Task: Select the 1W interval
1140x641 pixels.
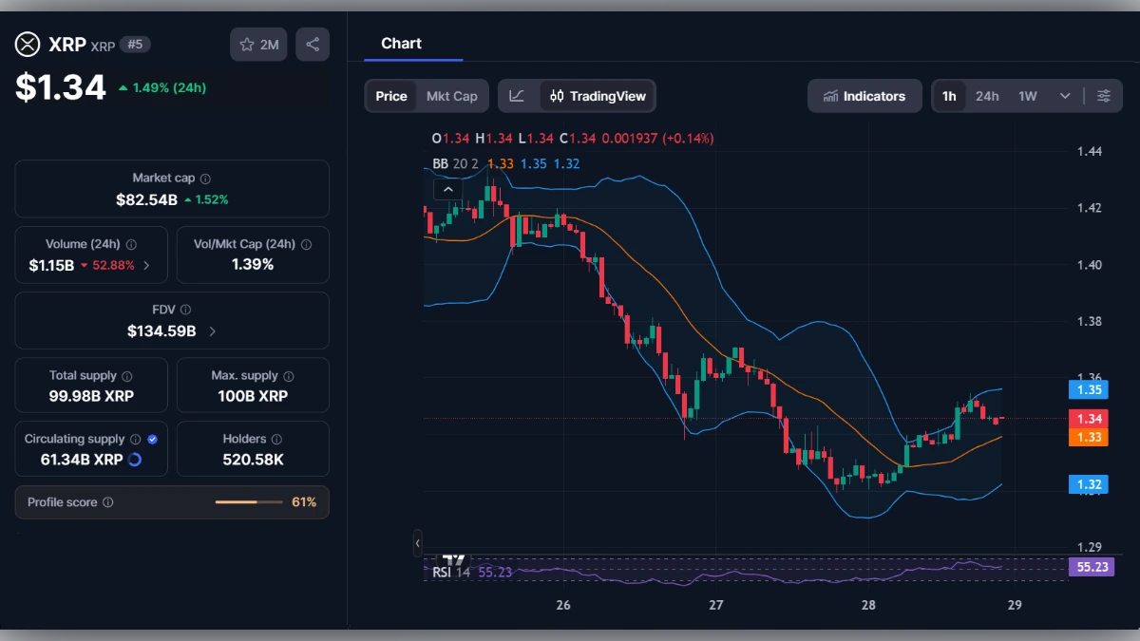Action: 1028,96
